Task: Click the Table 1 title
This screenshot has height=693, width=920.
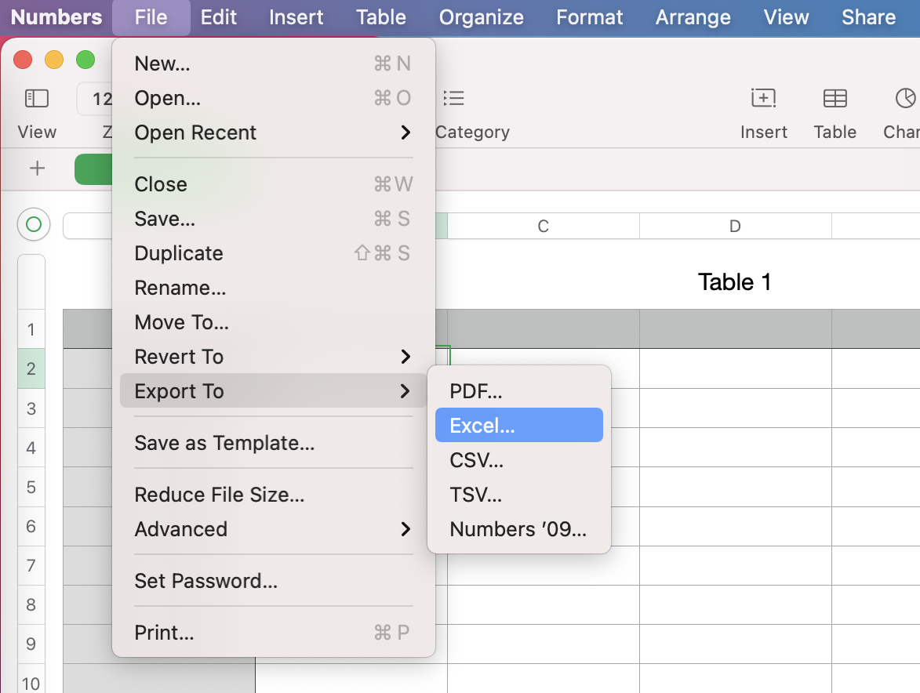Action: point(734,282)
